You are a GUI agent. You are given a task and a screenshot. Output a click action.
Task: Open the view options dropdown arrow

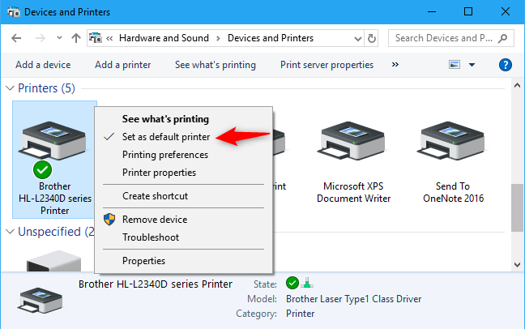(x=472, y=65)
